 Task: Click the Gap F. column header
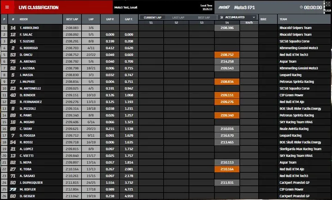(x=129, y=19)
